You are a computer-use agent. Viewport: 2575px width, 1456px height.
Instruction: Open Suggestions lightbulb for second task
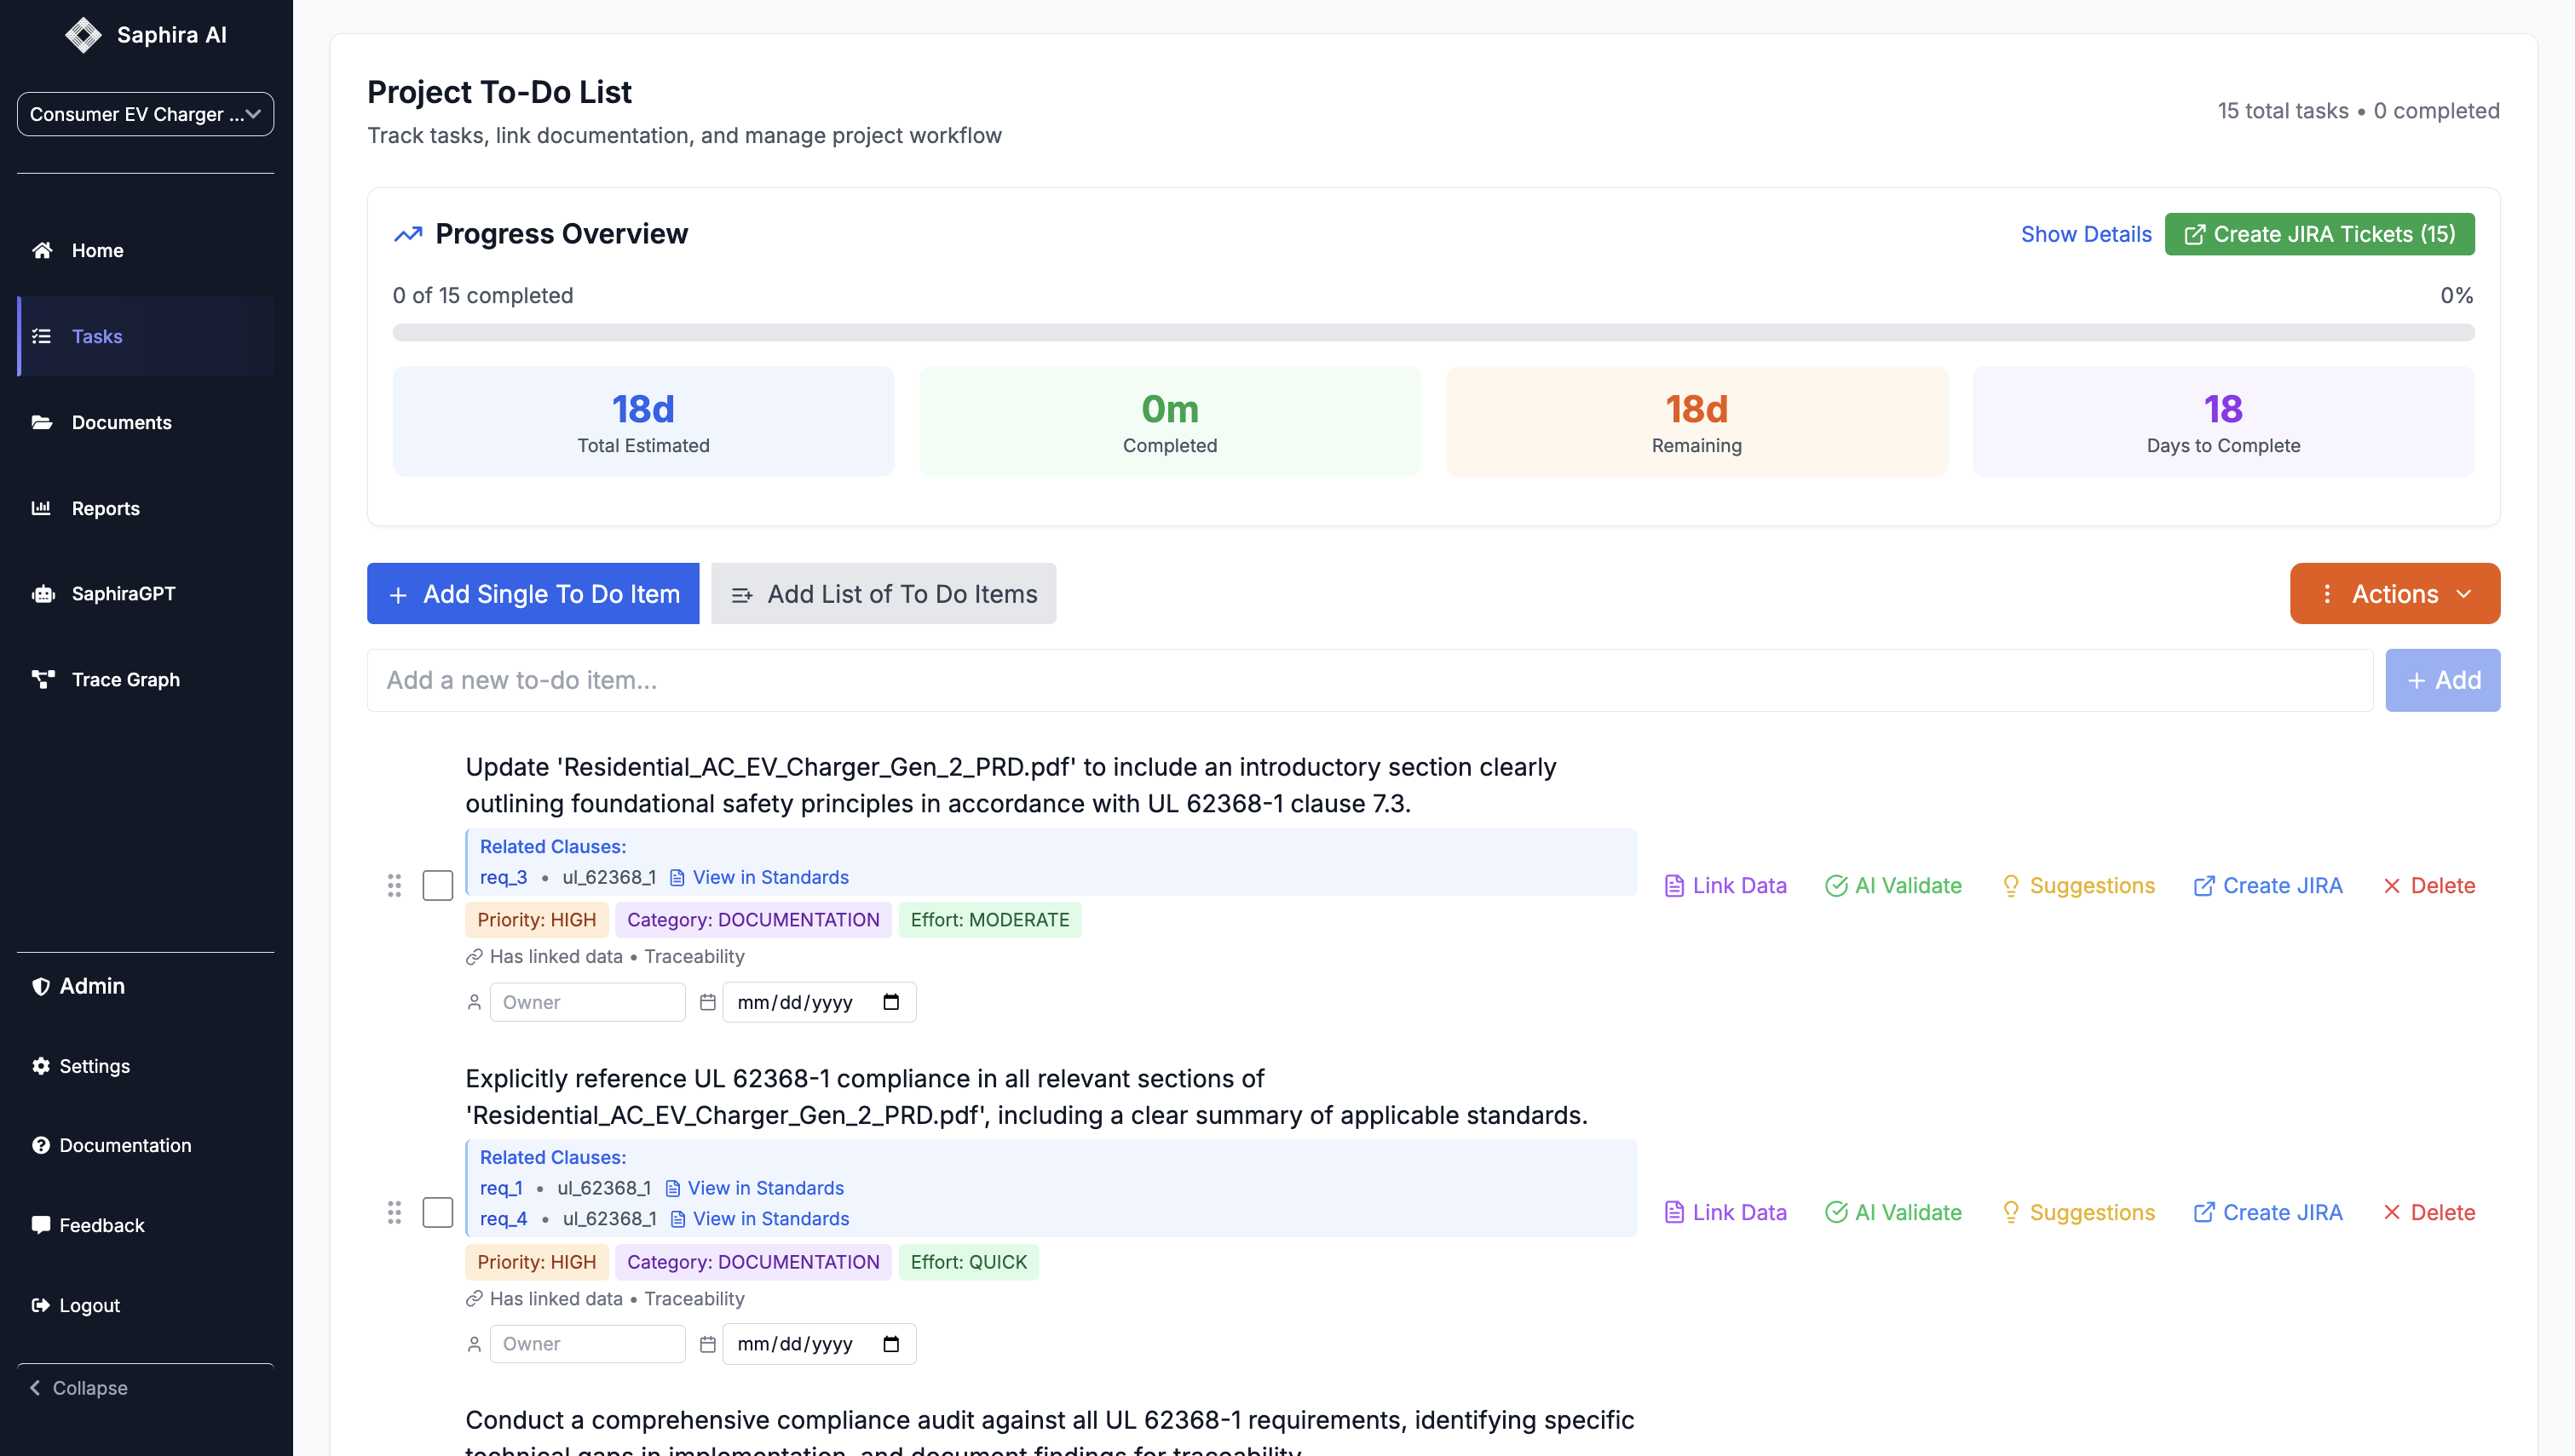pyautogui.click(x=2077, y=1212)
